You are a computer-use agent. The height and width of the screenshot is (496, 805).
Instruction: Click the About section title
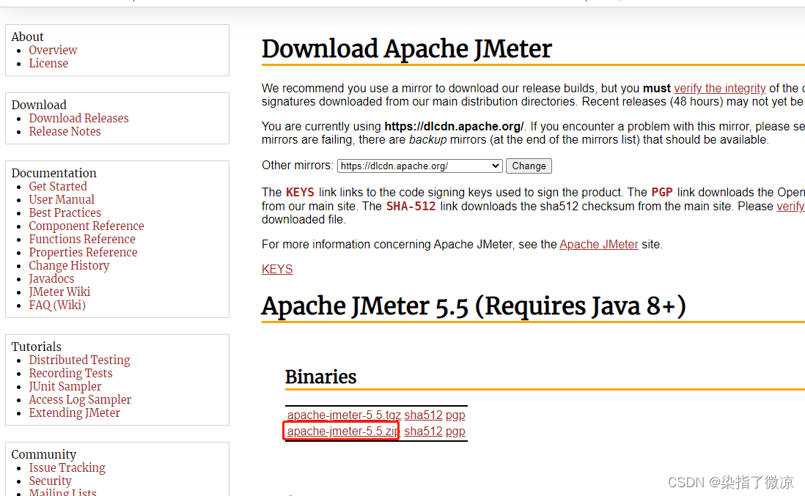28,37
